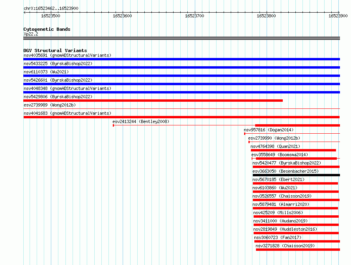
Task: Click the nsv957816 (Dogan2014) label
Action: [269, 130]
